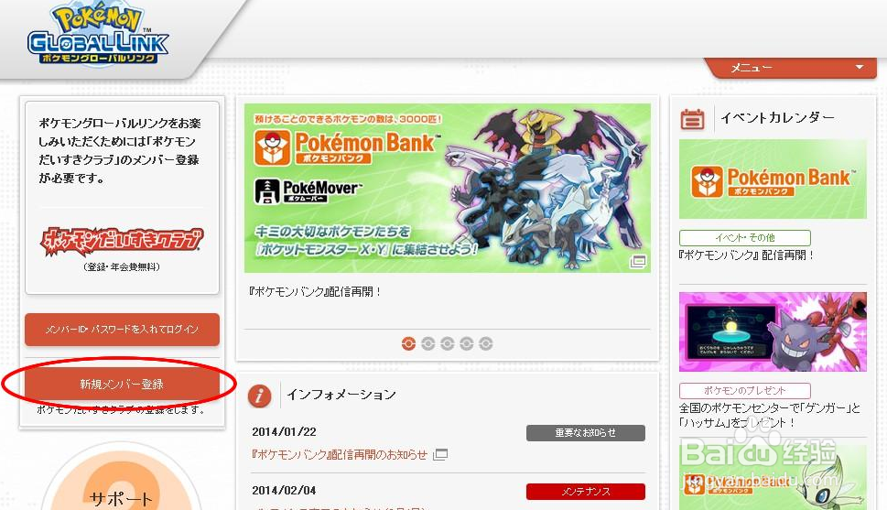Click the ポケモンだいすきクラブ logo
The height and width of the screenshot is (510, 887).
122,241
